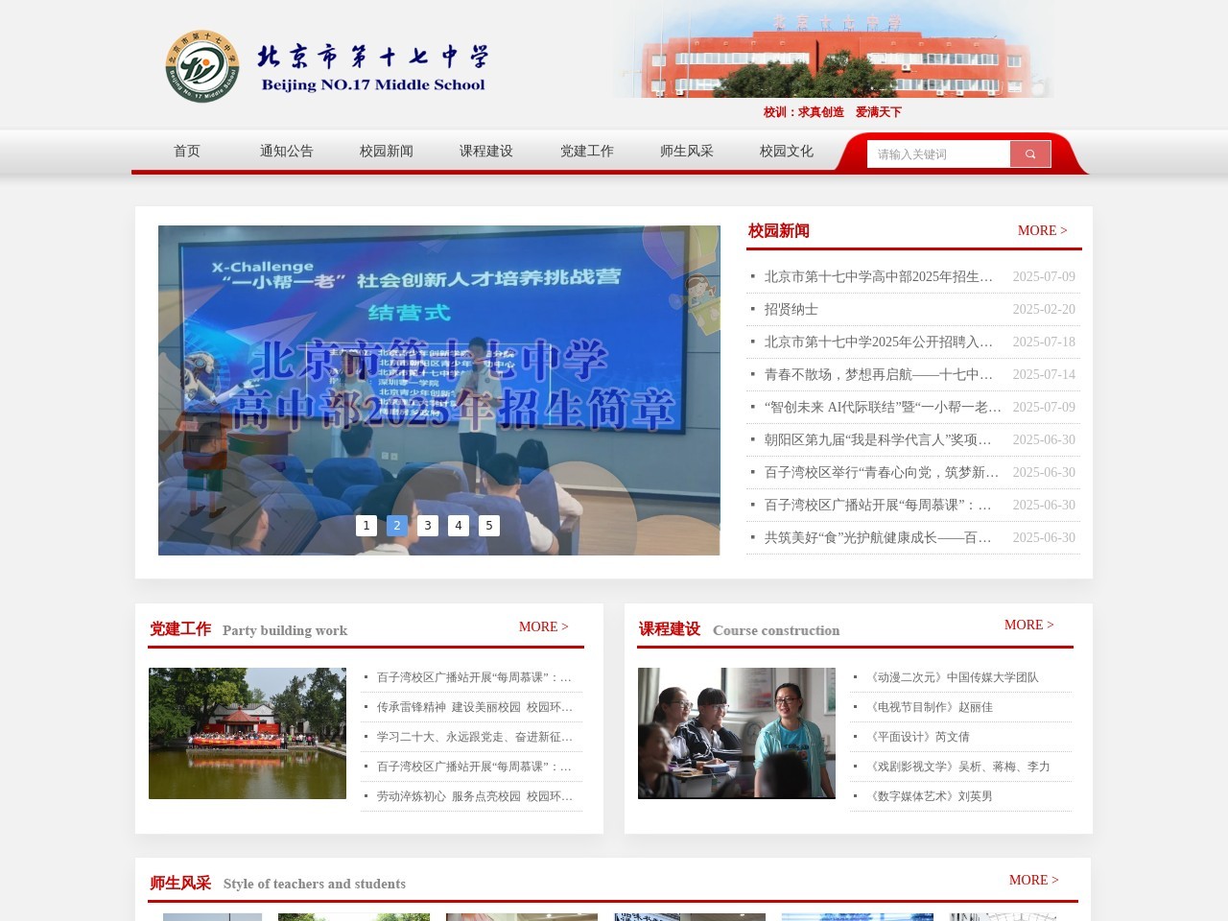Click the red search magnifier icon
The width and height of the screenshot is (1228, 921).
pos(1030,154)
